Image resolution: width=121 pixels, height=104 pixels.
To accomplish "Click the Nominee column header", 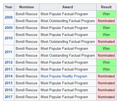I will [x=27, y=7].
